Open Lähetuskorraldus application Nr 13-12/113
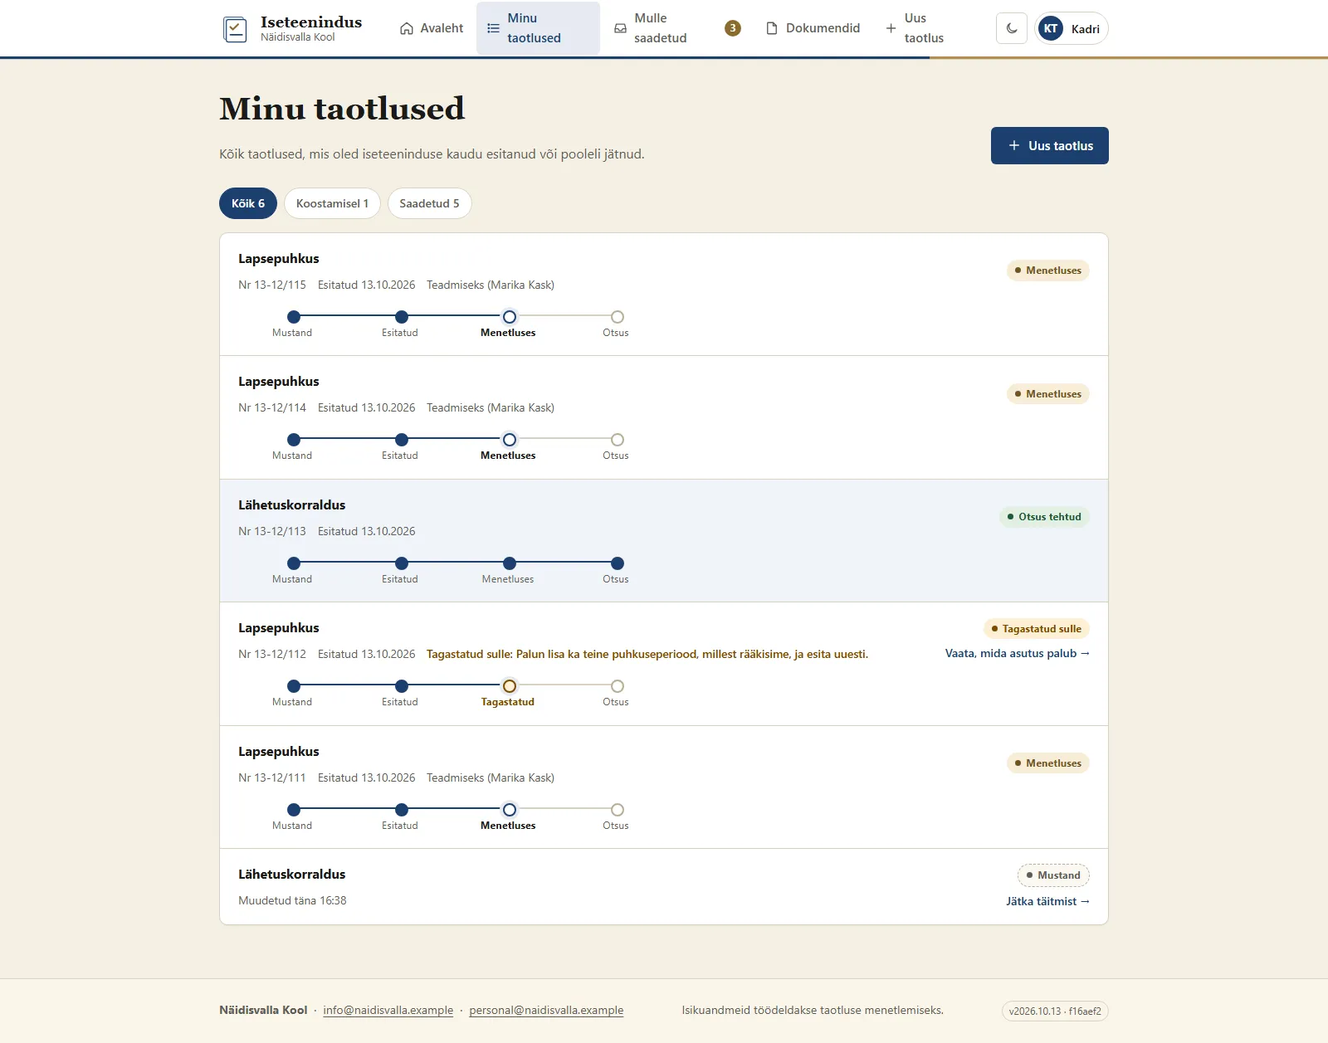The height and width of the screenshot is (1043, 1328). point(664,541)
